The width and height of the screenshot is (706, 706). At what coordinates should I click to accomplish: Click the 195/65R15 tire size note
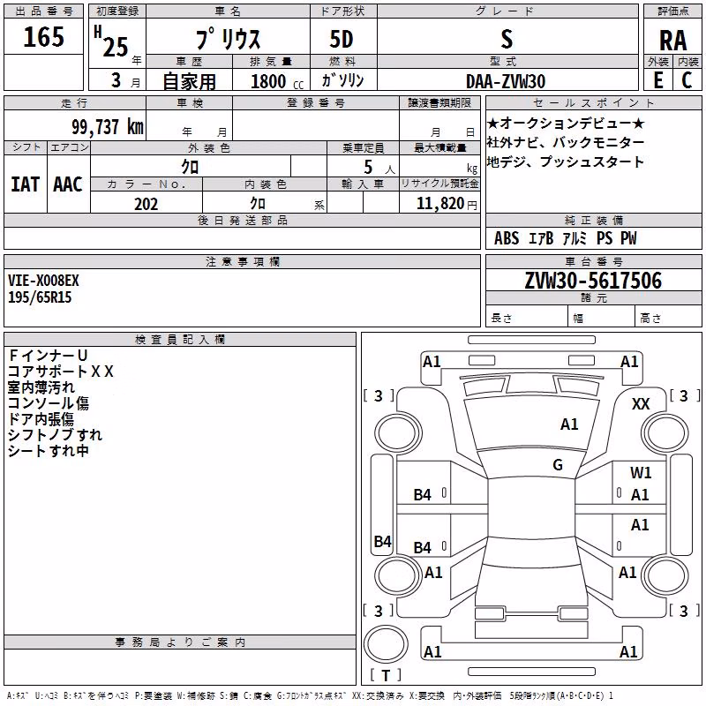point(40,297)
